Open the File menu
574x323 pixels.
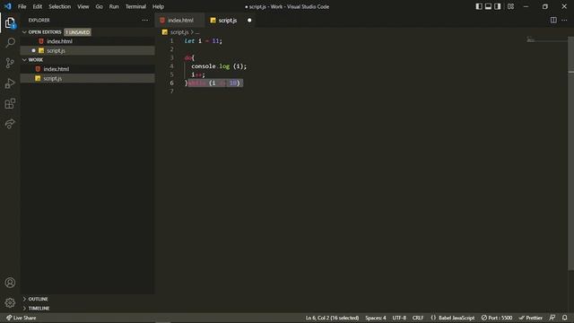click(22, 6)
